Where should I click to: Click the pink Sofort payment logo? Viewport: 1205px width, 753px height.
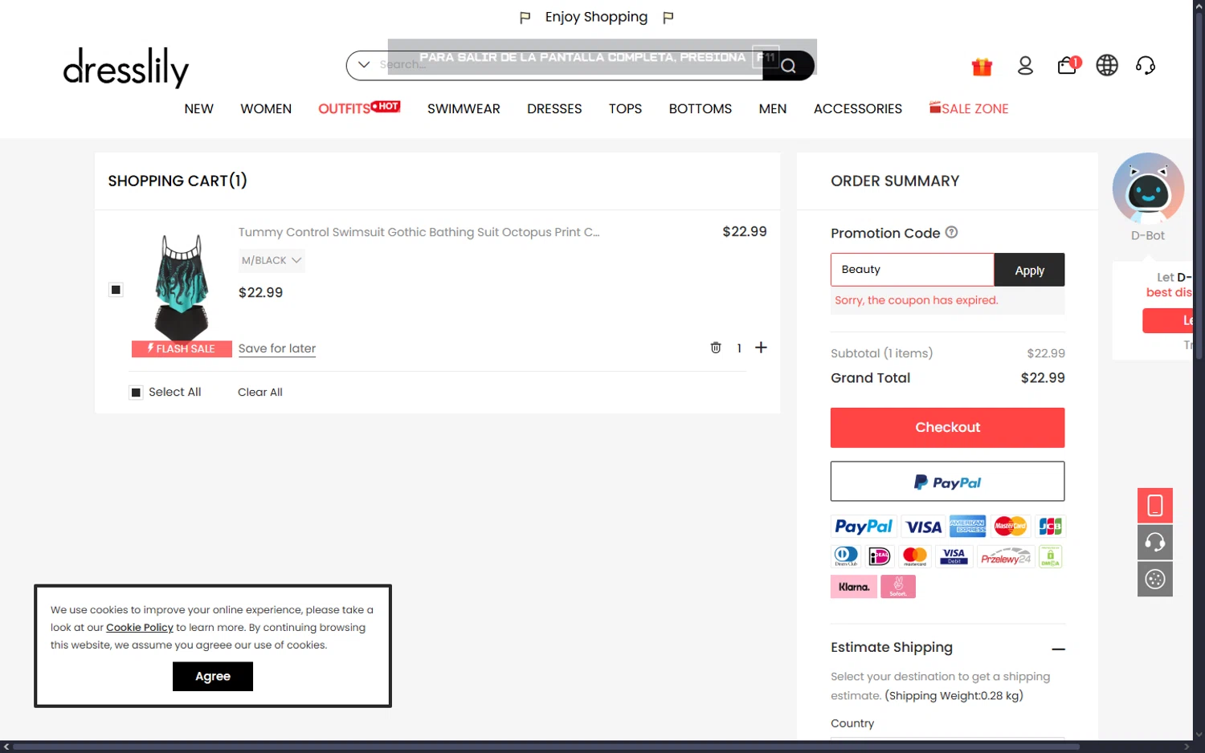coord(898,587)
